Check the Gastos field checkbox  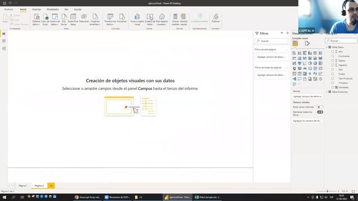coord(333,61)
